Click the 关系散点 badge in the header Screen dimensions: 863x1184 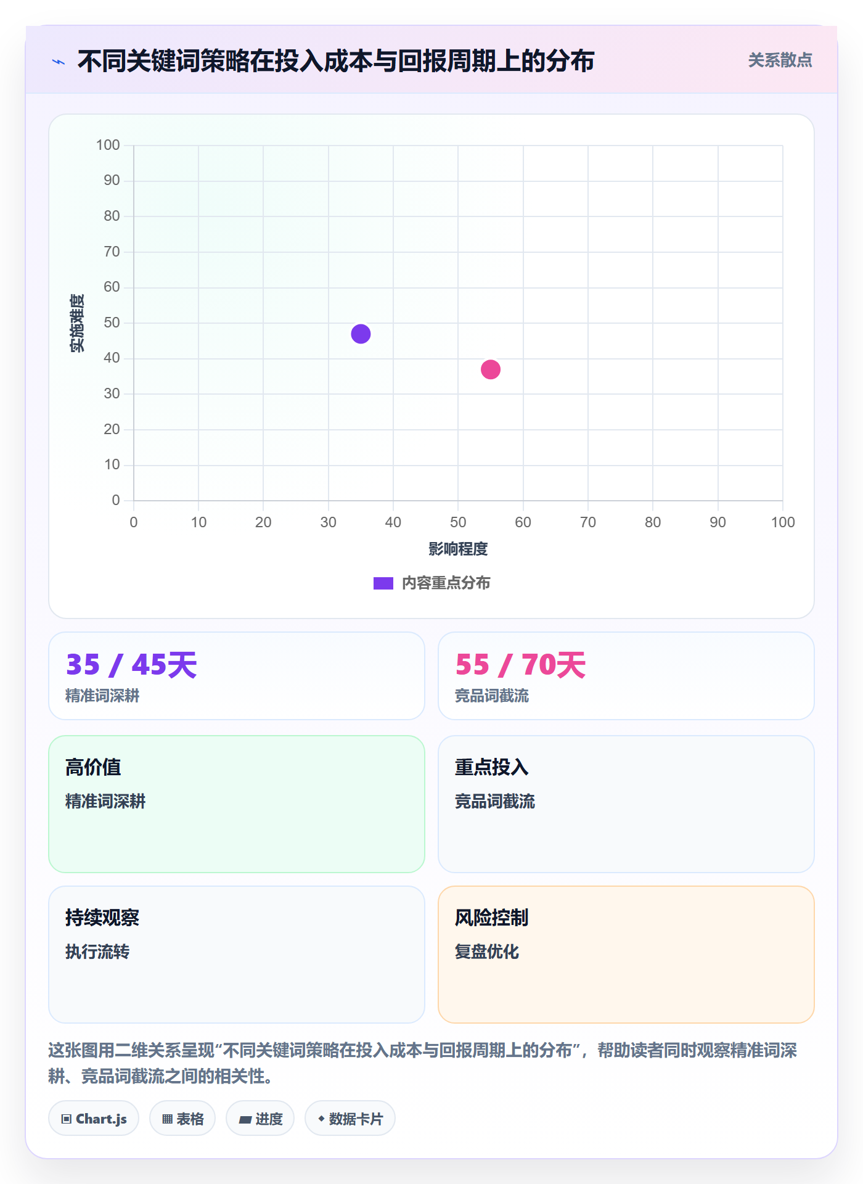780,60
